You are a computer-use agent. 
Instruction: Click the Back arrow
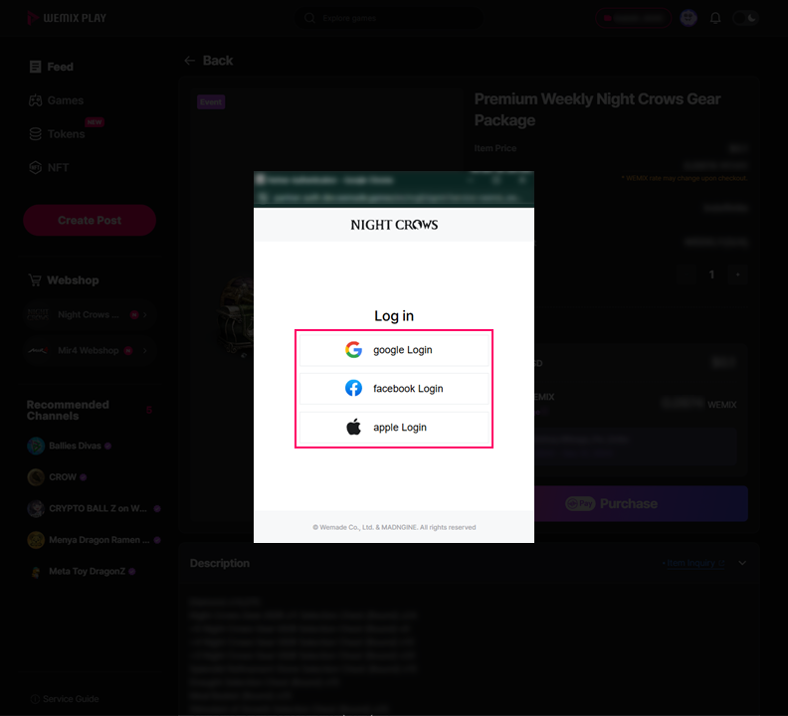click(189, 61)
